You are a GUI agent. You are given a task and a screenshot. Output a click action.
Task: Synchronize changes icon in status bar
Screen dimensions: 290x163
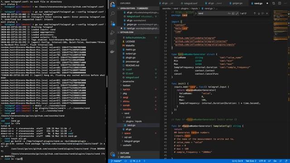click(x=126, y=161)
